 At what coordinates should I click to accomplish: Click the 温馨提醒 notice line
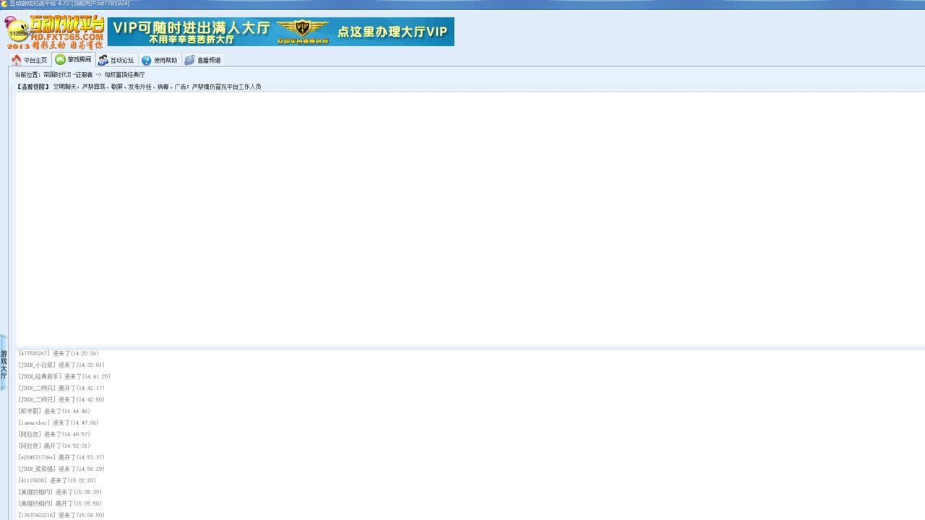(x=139, y=87)
